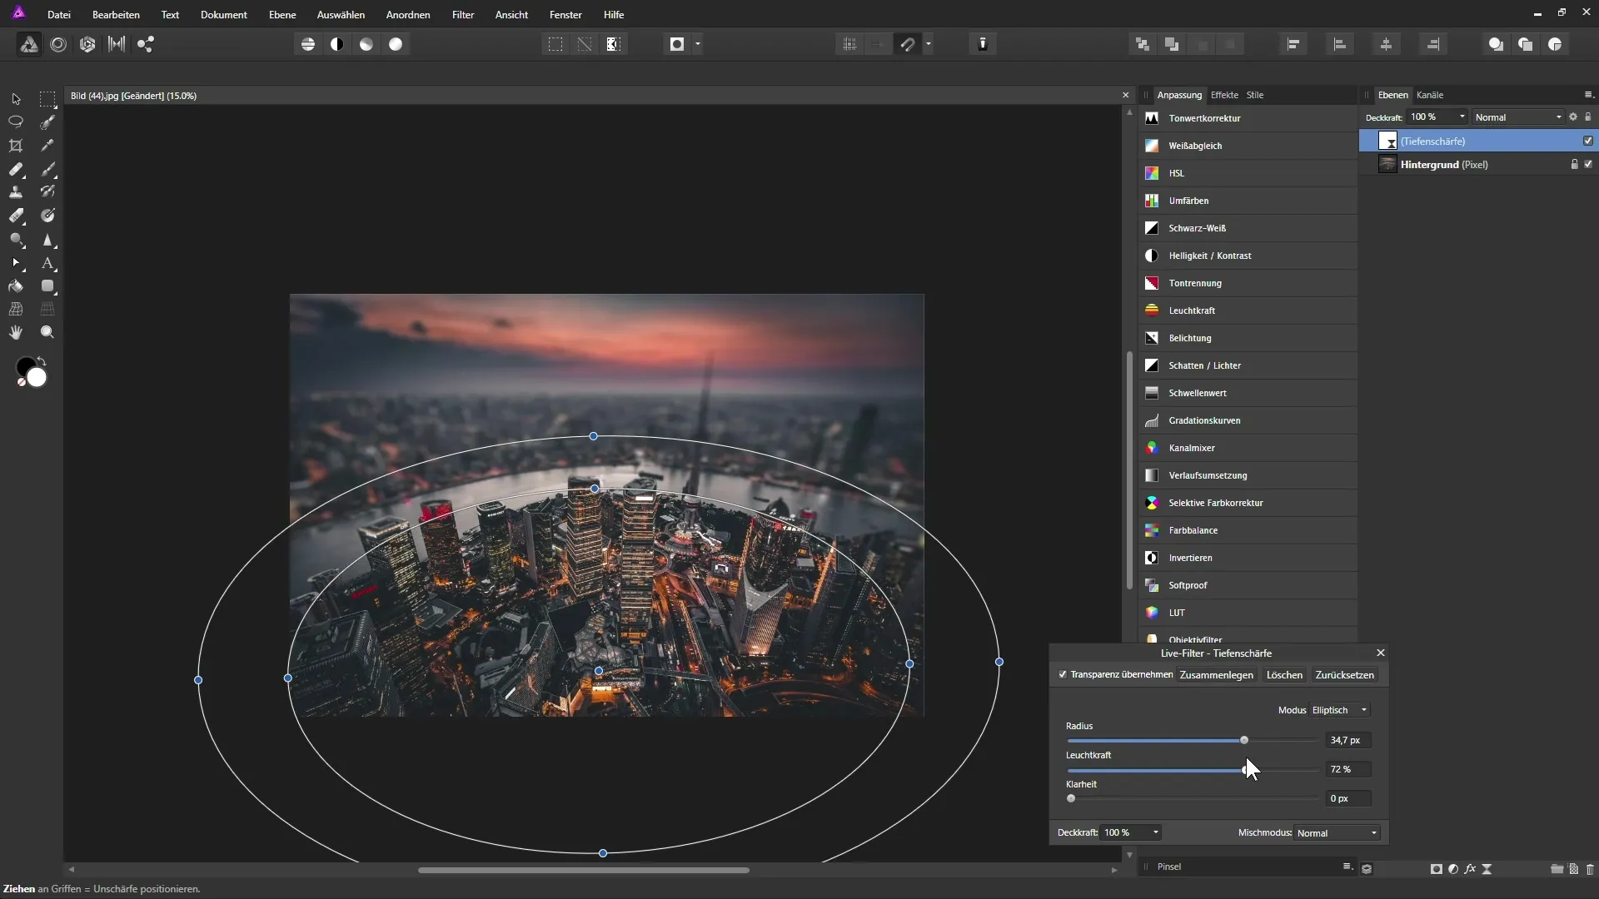
Task: Click the Deselect toolbar icon
Action: pyautogui.click(x=585, y=44)
